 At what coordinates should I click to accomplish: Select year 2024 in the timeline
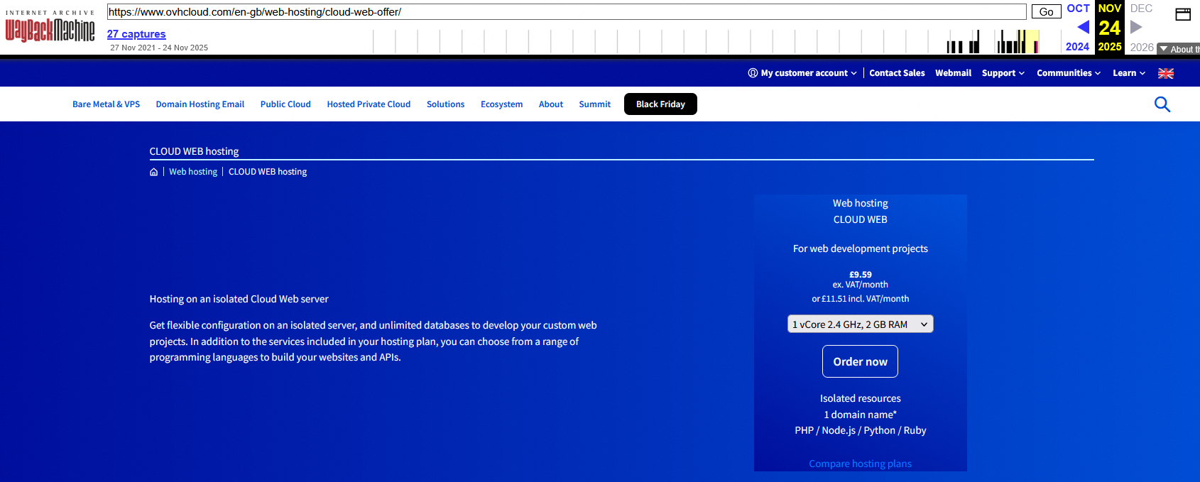coord(1077,47)
